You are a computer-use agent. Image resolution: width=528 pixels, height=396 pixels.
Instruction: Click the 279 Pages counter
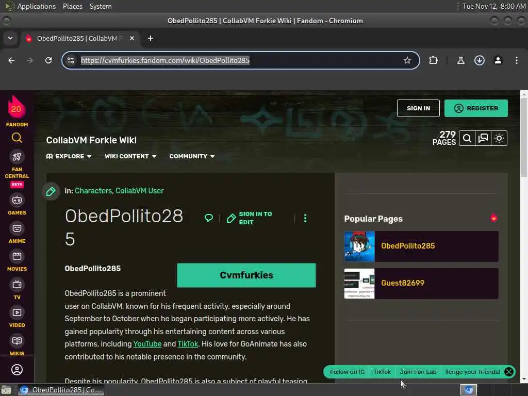pyautogui.click(x=444, y=138)
